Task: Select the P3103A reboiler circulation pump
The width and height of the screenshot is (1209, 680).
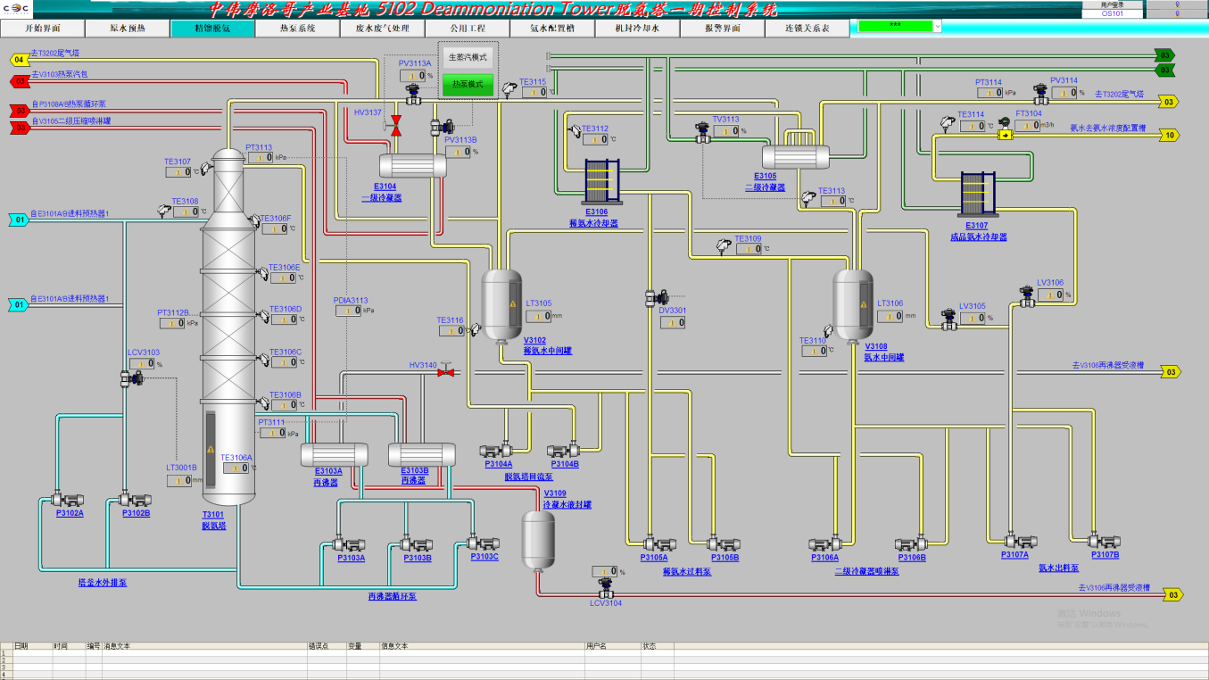Action: pyautogui.click(x=350, y=544)
